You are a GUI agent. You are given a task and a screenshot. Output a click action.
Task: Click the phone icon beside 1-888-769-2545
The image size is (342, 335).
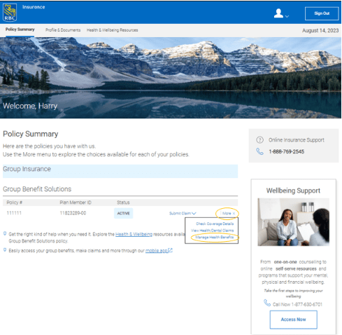tap(259, 151)
